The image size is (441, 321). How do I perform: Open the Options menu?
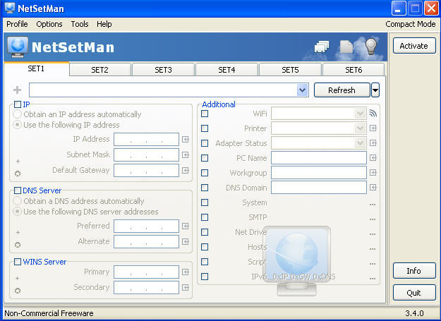49,24
